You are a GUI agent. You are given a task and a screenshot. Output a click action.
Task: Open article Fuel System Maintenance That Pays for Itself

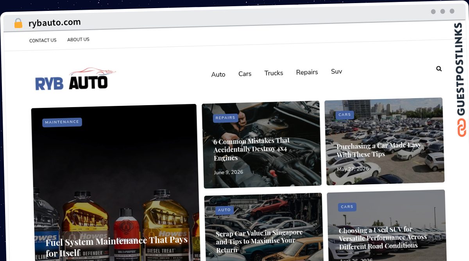click(x=116, y=247)
